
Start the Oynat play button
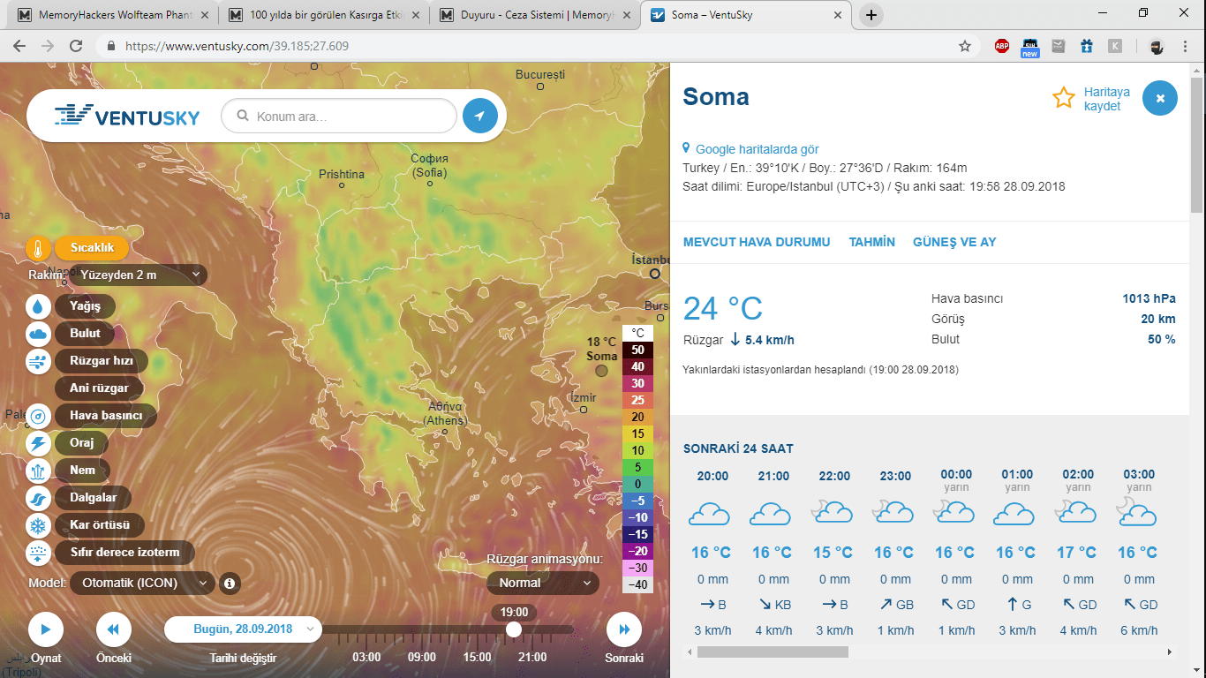pos(46,629)
